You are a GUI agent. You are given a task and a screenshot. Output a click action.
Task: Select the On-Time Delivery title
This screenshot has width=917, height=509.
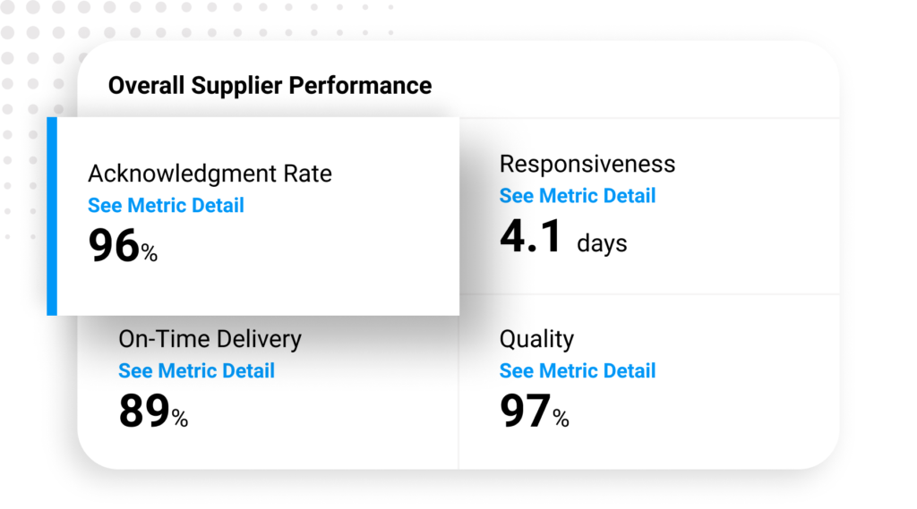(x=210, y=339)
